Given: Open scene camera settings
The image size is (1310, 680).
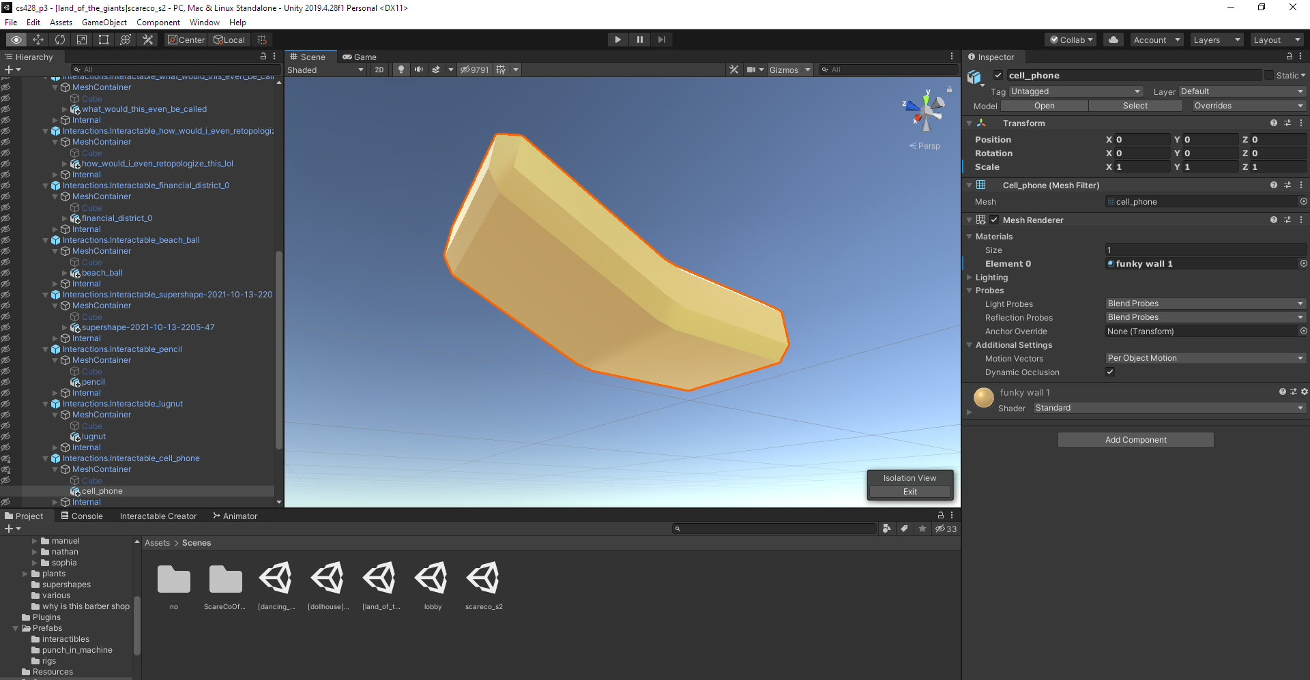Looking at the screenshot, I should click(x=751, y=70).
